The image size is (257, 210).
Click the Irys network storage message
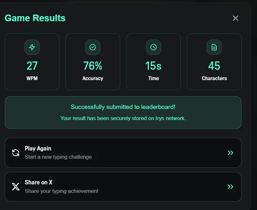pyautogui.click(x=123, y=118)
